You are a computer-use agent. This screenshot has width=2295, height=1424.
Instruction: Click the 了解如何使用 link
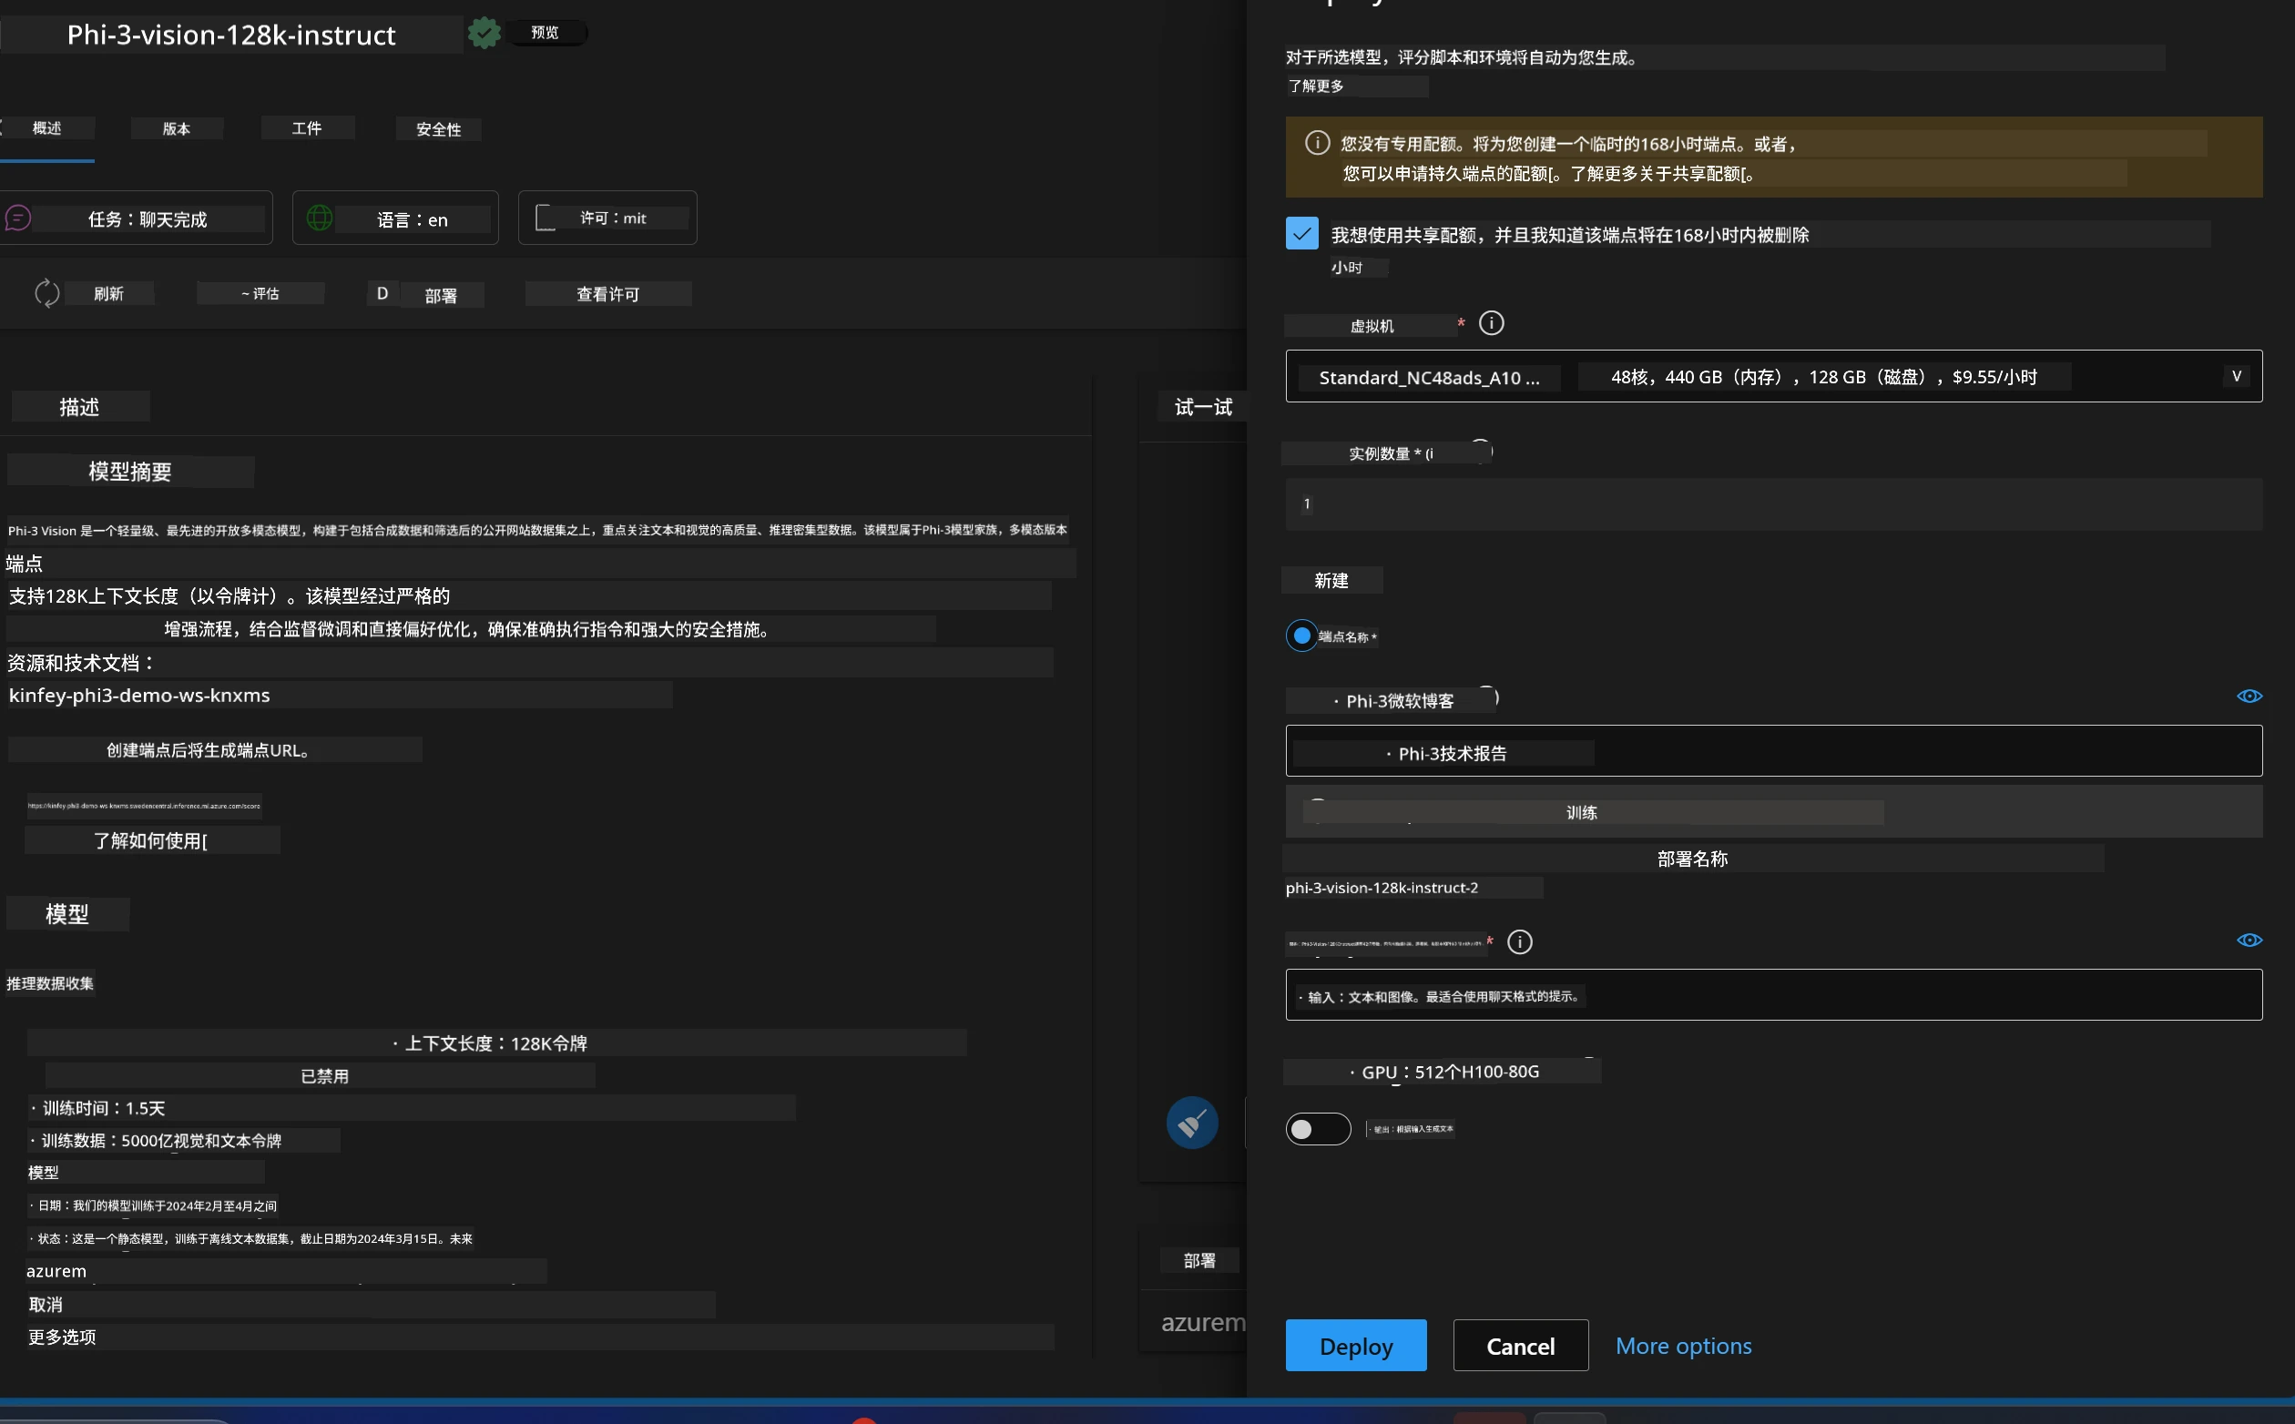click(x=151, y=840)
